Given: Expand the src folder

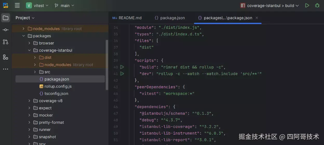Looking at the screenshot, I should [x=35, y=72].
